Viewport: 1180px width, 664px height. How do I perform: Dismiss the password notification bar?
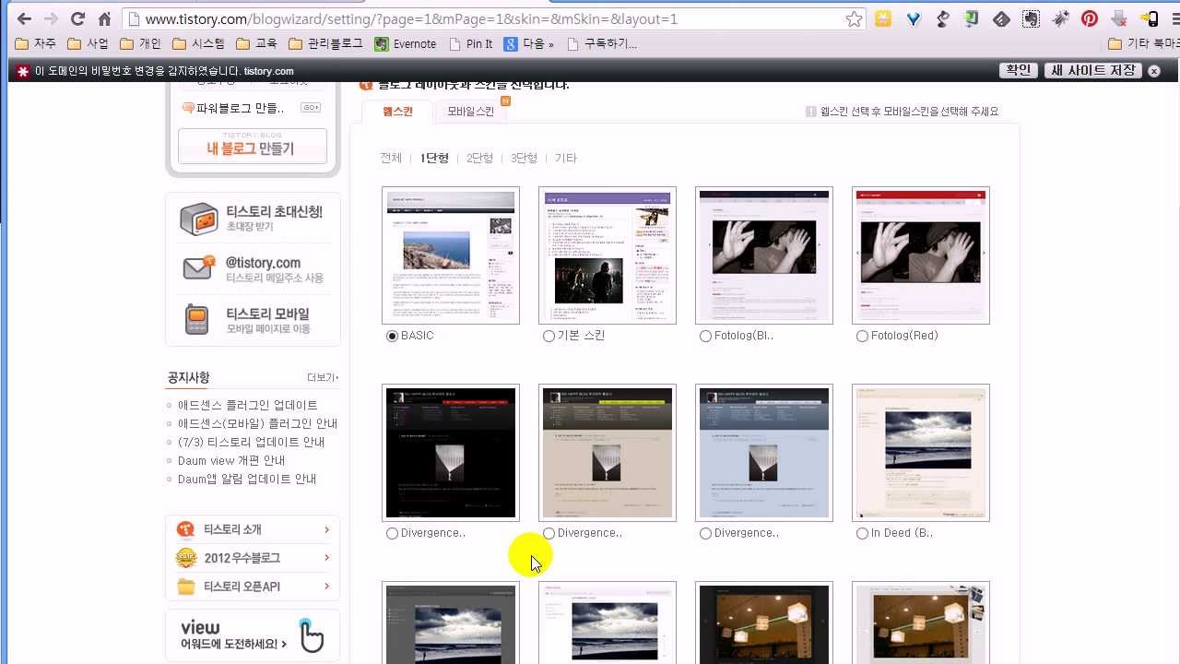point(1153,71)
